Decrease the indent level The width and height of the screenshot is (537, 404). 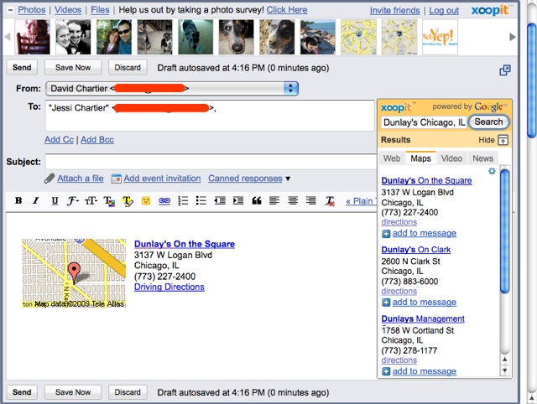[x=220, y=201]
